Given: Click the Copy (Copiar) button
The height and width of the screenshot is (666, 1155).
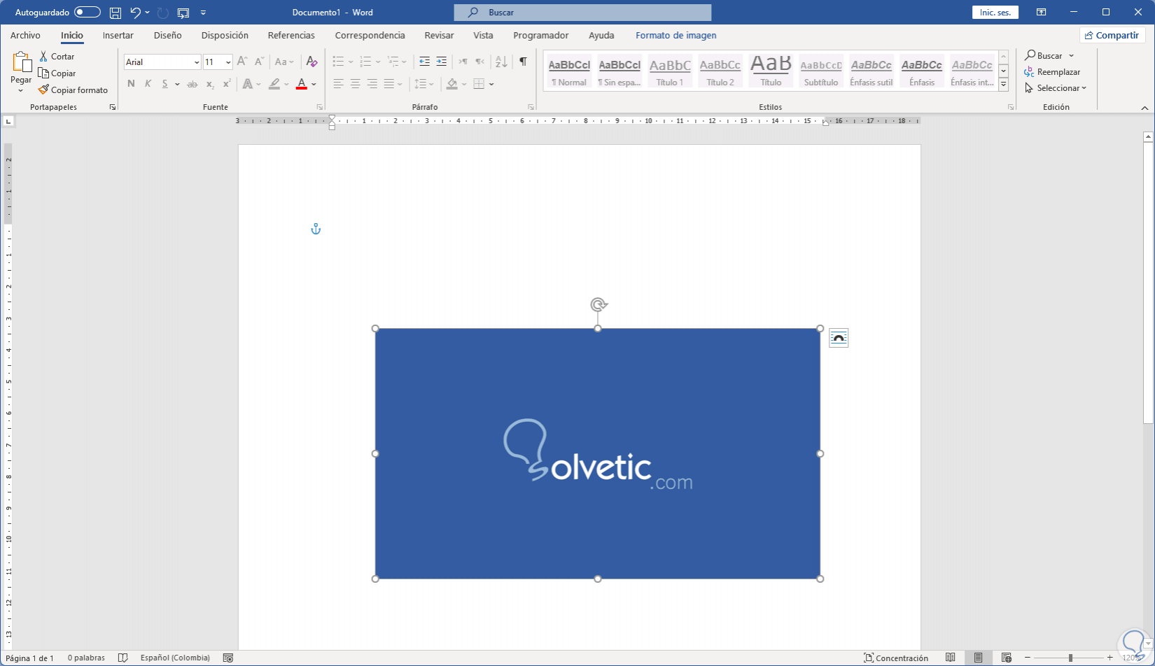Looking at the screenshot, I should pos(57,73).
